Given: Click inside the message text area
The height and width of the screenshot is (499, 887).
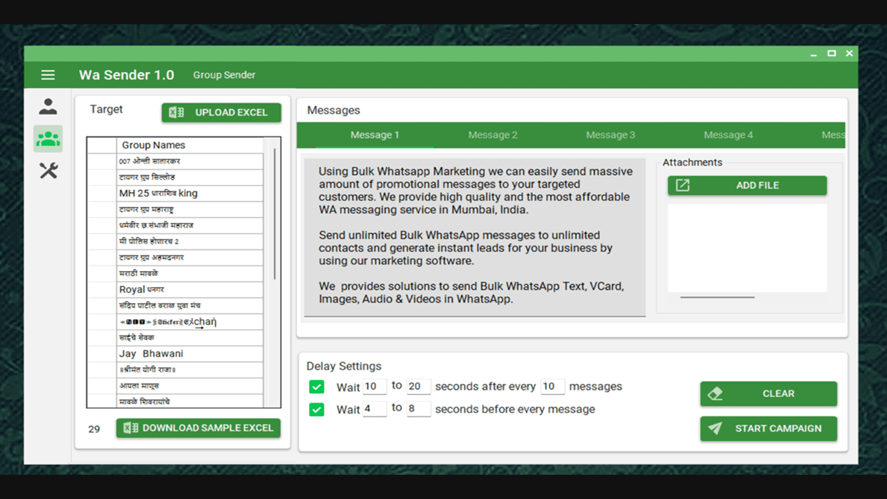Looking at the screenshot, I should (x=475, y=236).
